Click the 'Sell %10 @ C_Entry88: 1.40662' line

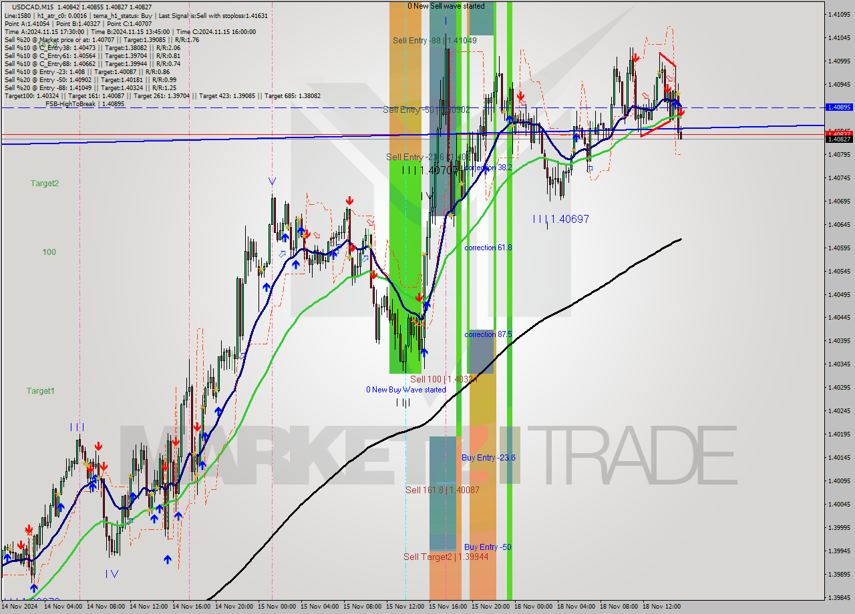pyautogui.click(x=92, y=63)
